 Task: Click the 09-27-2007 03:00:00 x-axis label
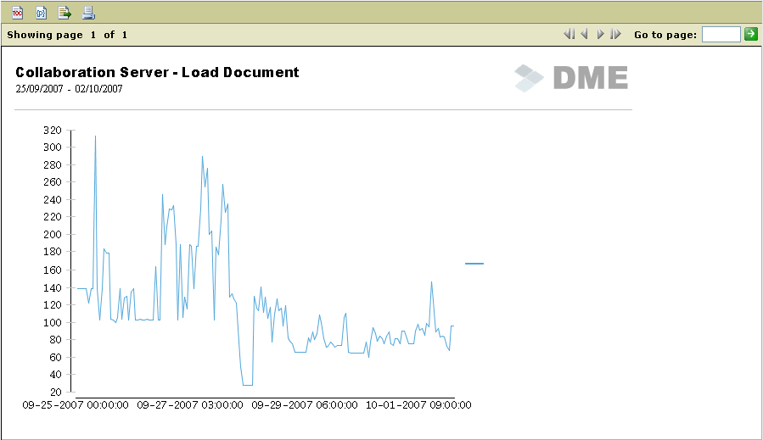189,405
